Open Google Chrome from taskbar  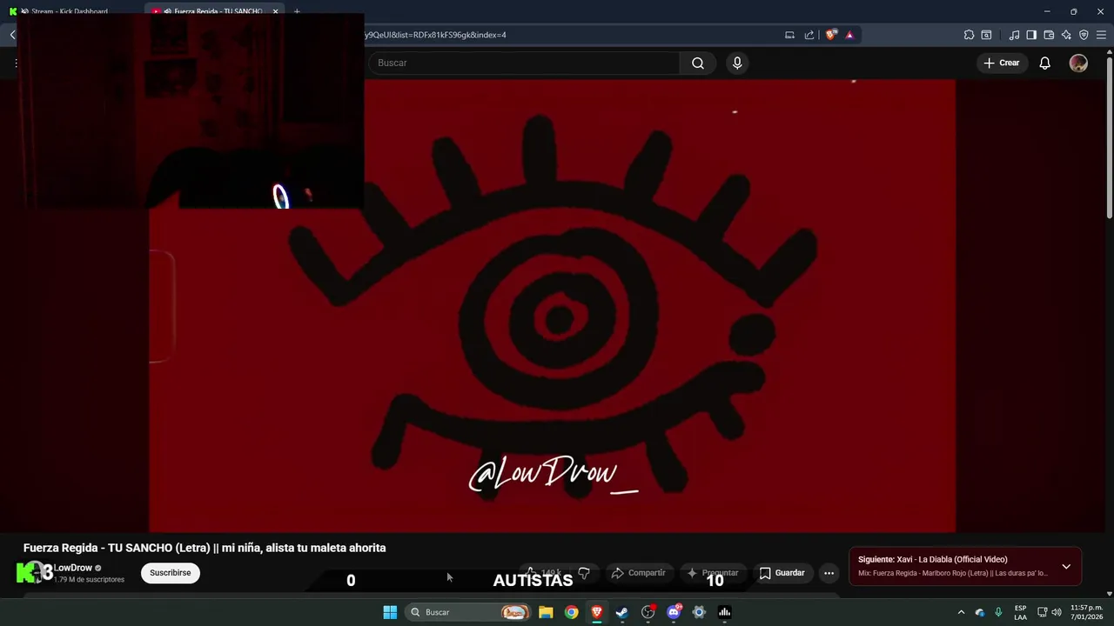571,612
